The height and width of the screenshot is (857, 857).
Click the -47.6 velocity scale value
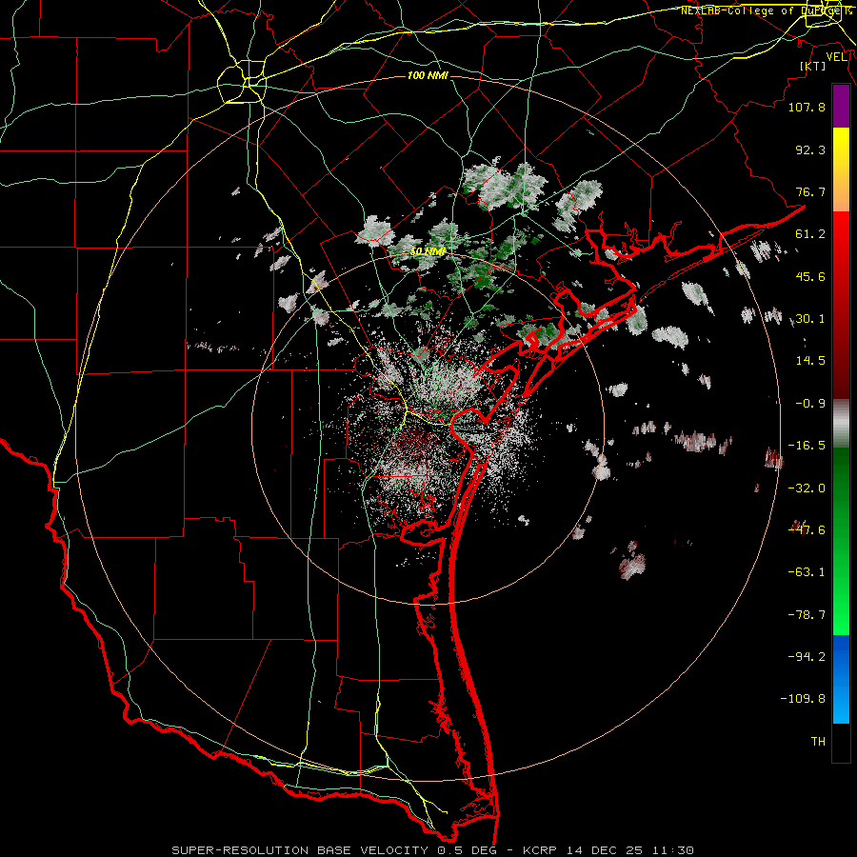click(x=807, y=530)
